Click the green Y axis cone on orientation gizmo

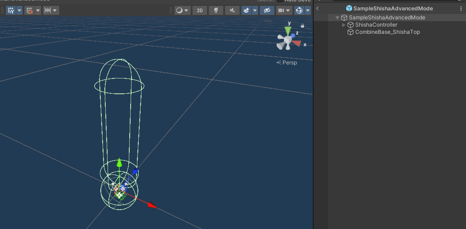pos(287,30)
